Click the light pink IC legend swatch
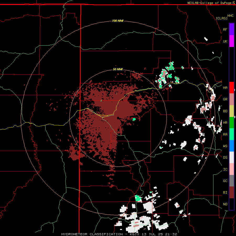This screenshot has width=236, height=236. 232,169
